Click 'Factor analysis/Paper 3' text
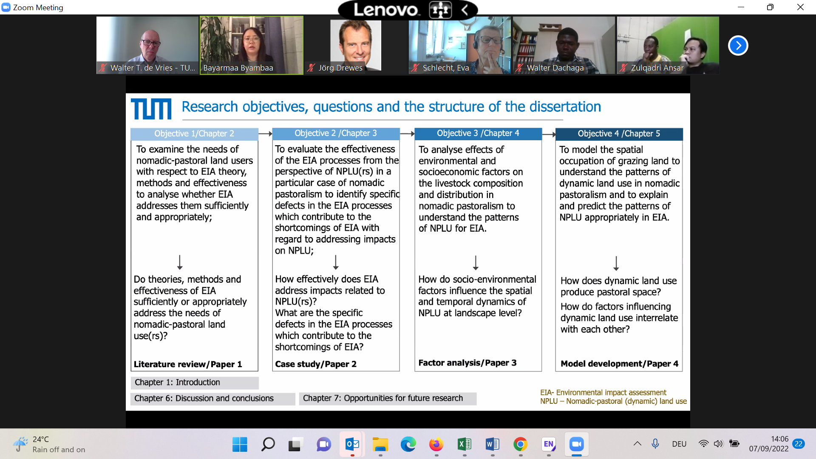This screenshot has height=459, width=816. point(467,363)
